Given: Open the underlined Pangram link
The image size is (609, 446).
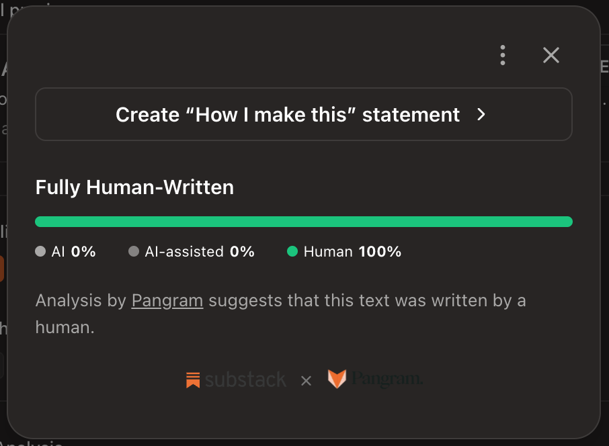Looking at the screenshot, I should [167, 301].
